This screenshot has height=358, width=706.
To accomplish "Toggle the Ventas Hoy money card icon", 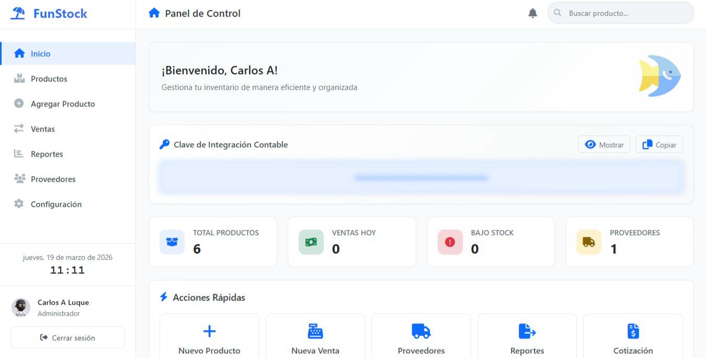I will pos(310,241).
